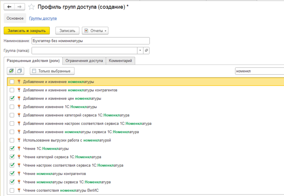This screenshot has height=196, width=284.
Task: Check Добавление изменение номенклатуры сервиса 1С:Номенклатура
Action: (12, 132)
